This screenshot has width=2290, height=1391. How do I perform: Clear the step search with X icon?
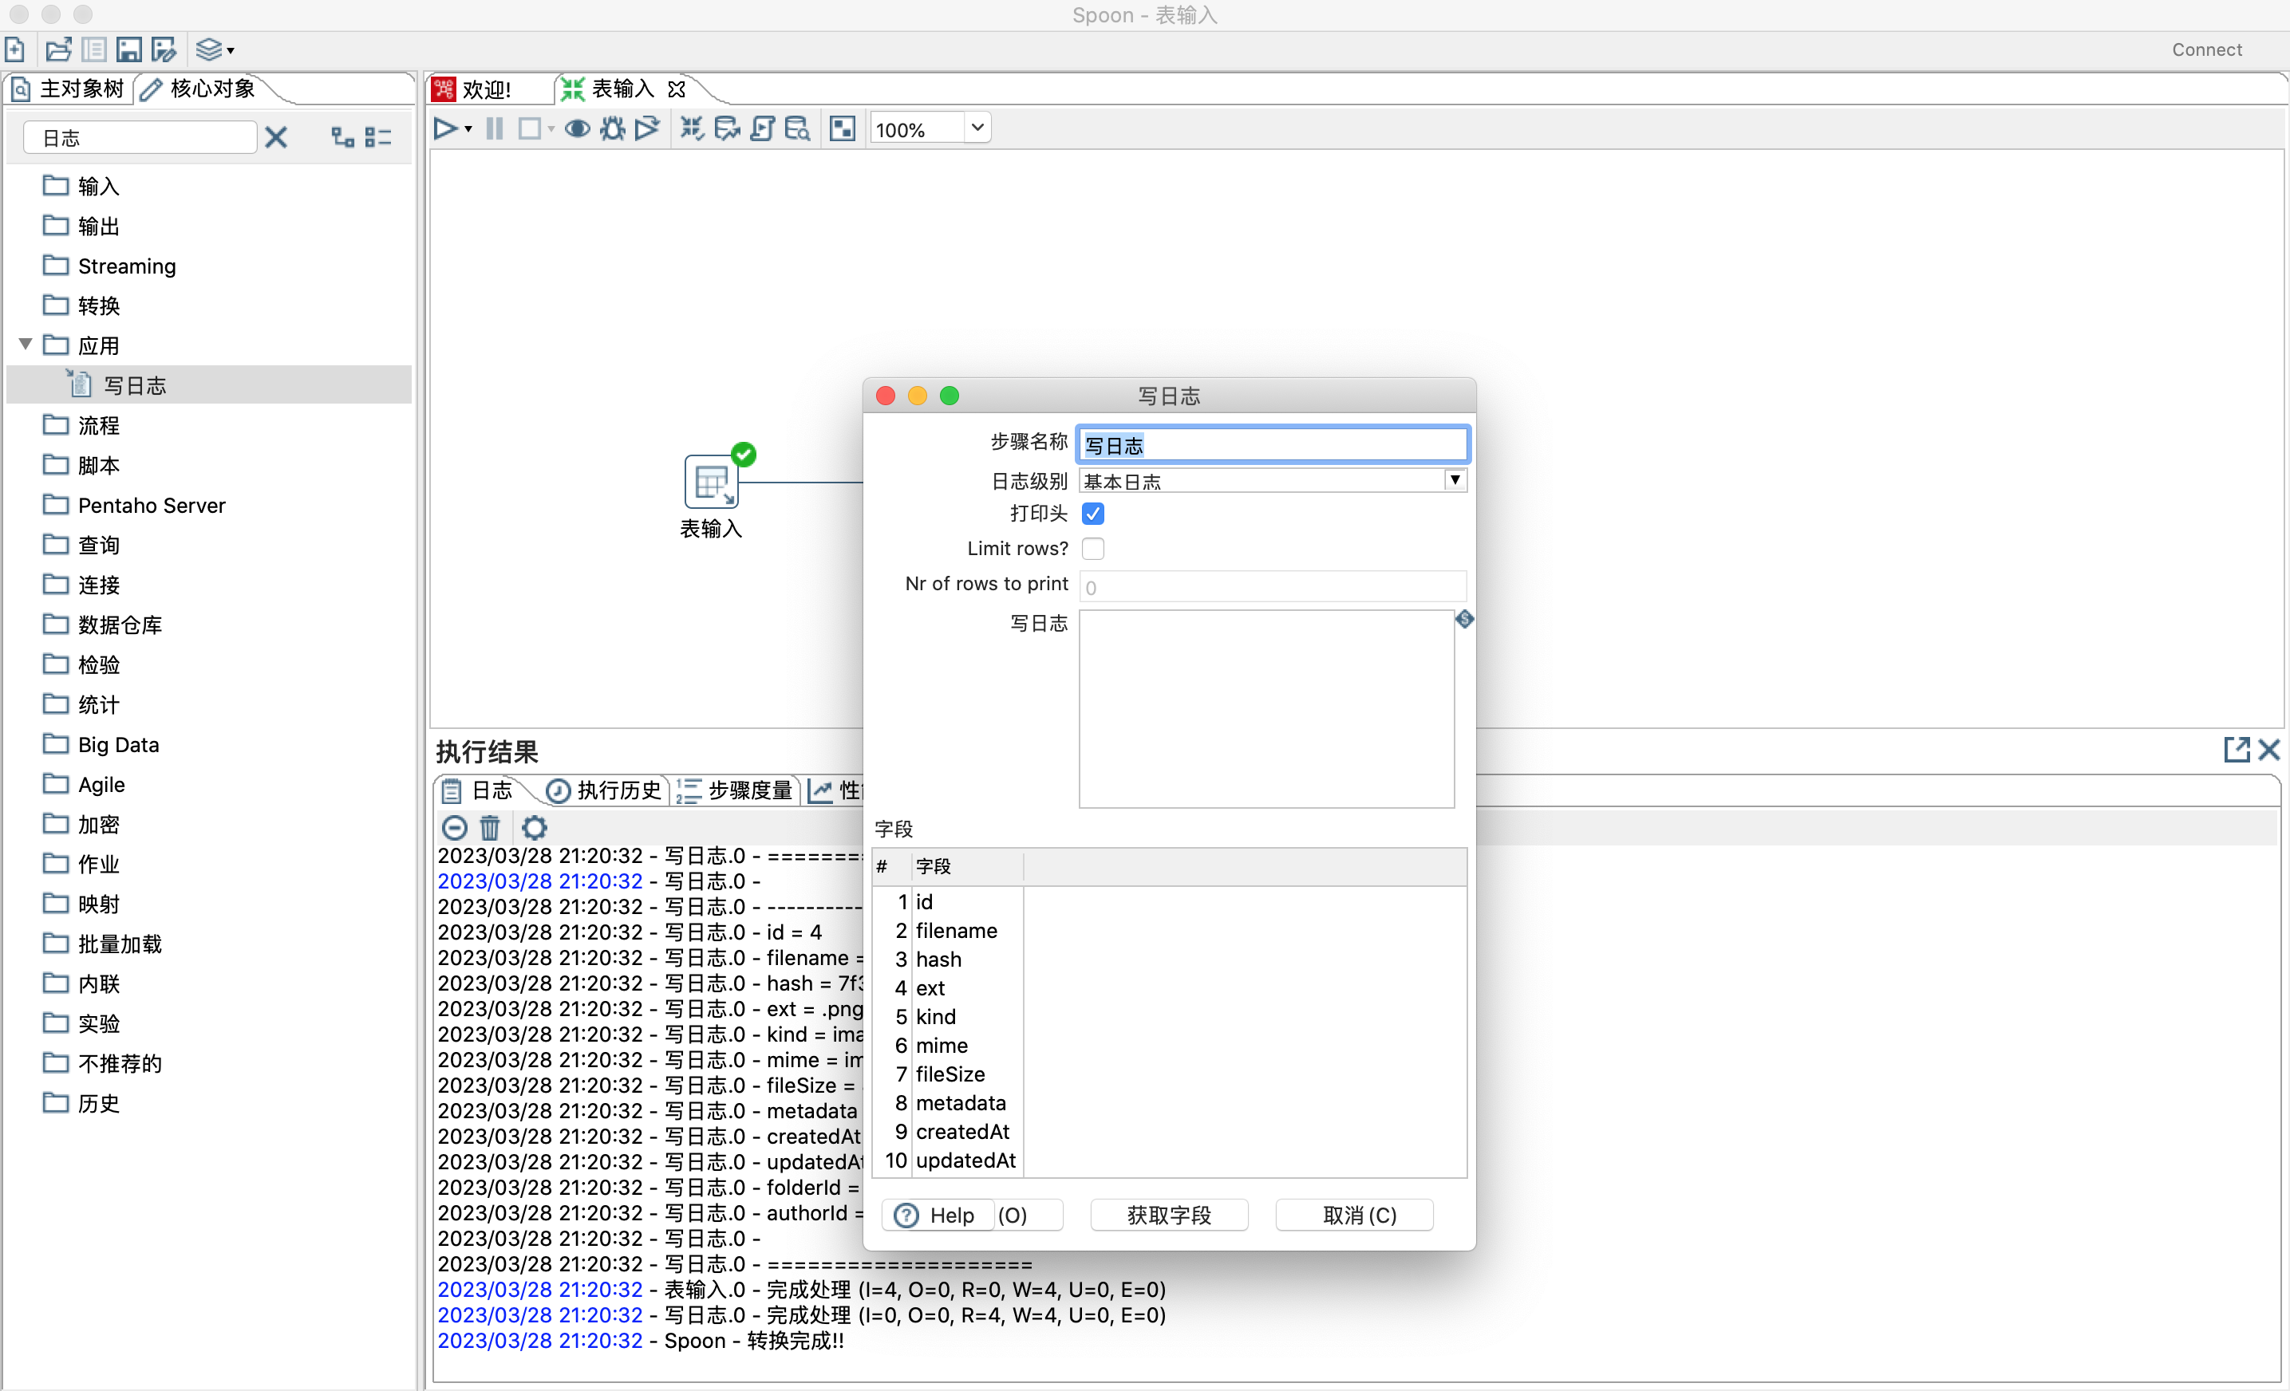pos(276,137)
